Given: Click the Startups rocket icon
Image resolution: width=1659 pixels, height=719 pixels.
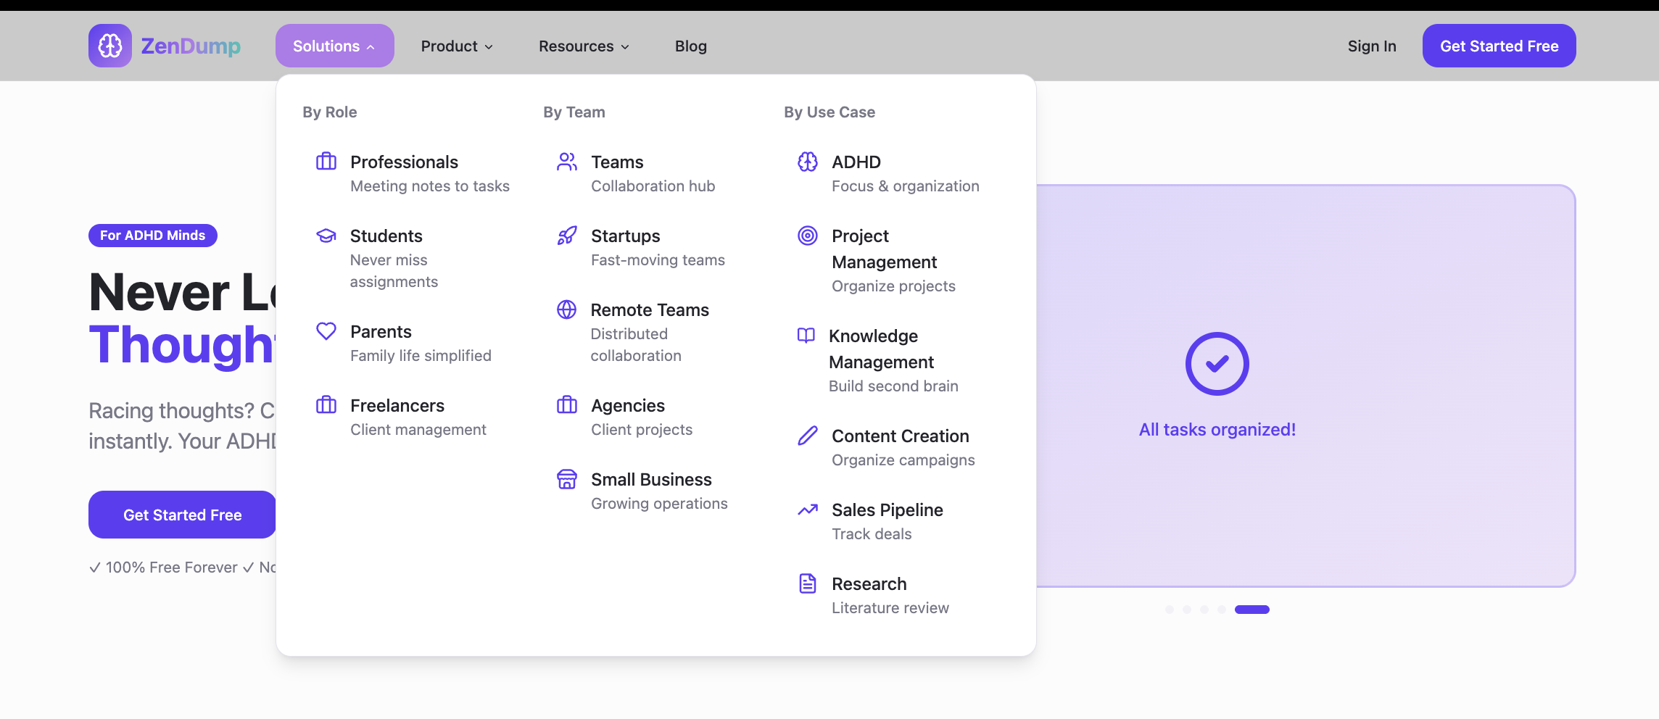Looking at the screenshot, I should (566, 236).
